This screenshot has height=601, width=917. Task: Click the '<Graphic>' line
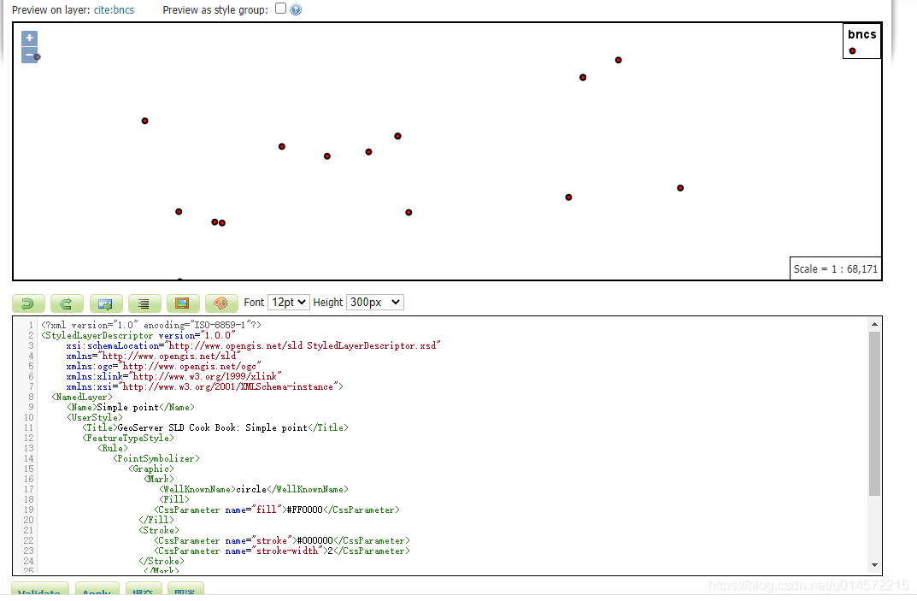pos(151,468)
